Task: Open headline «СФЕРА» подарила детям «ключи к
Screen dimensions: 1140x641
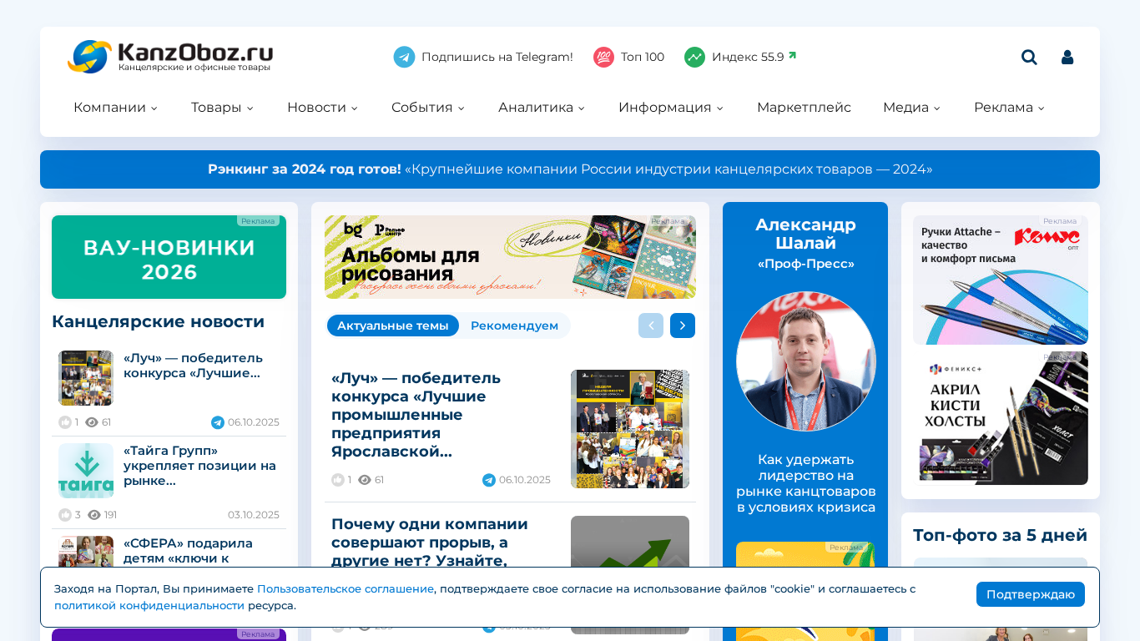Action: tap(189, 551)
